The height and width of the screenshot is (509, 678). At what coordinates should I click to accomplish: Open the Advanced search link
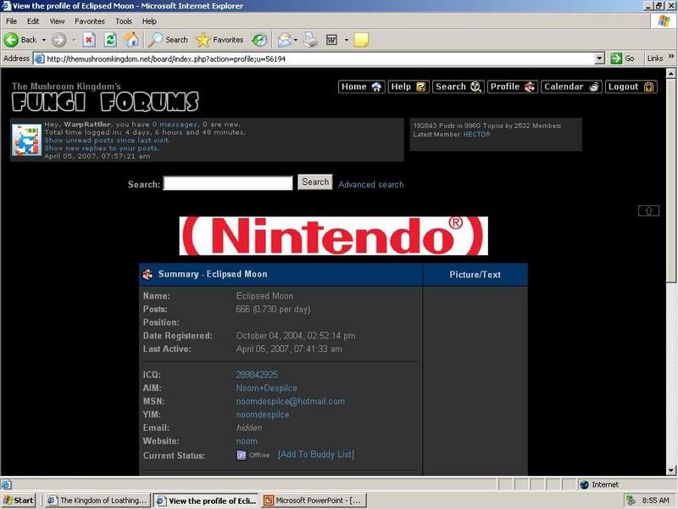370,184
